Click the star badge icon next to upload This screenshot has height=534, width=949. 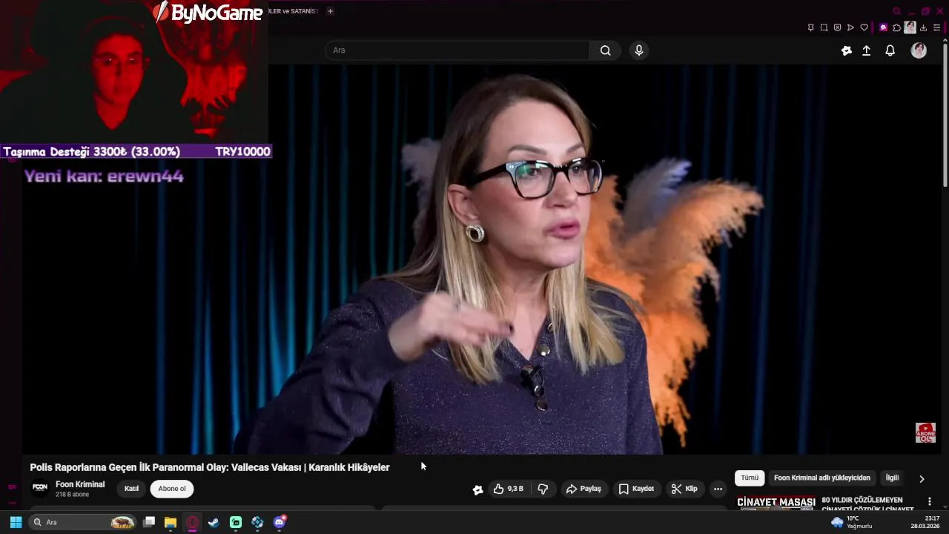pyautogui.click(x=847, y=50)
